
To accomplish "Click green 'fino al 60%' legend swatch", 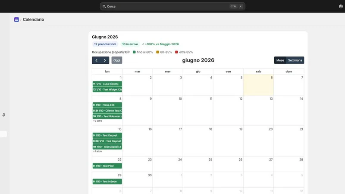I will pos(134,52).
